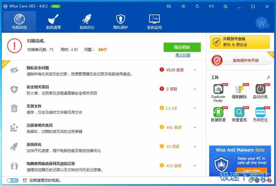Click the registry blocks icon
This screenshot has width=276, height=186.
(14, 128)
